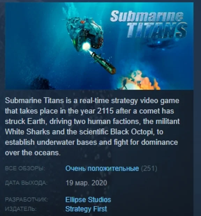Click the torpedo in the header art
Image resolution: width=201 pixels, height=216 pixels.
[x=103, y=63]
